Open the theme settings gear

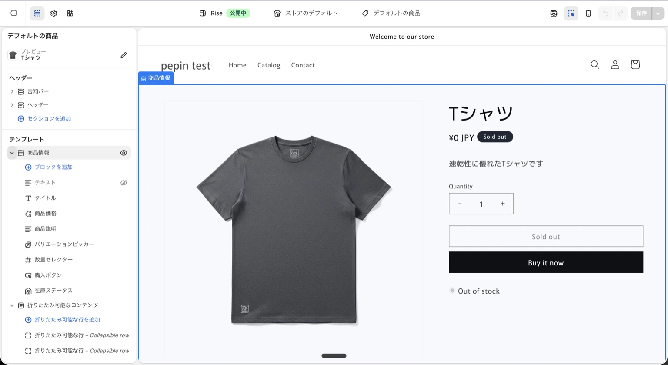coord(53,13)
